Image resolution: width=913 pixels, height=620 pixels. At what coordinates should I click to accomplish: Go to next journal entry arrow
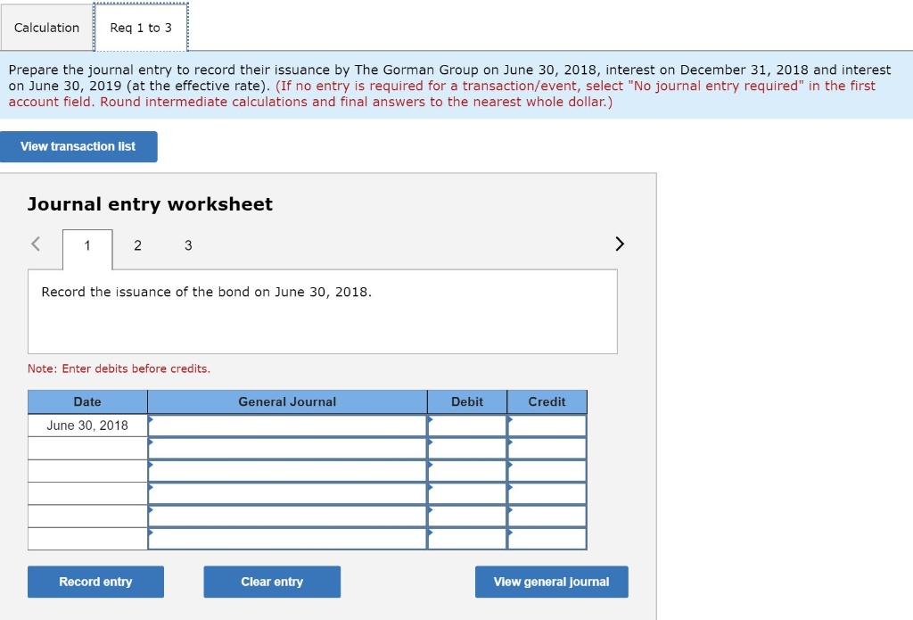pyautogui.click(x=620, y=244)
